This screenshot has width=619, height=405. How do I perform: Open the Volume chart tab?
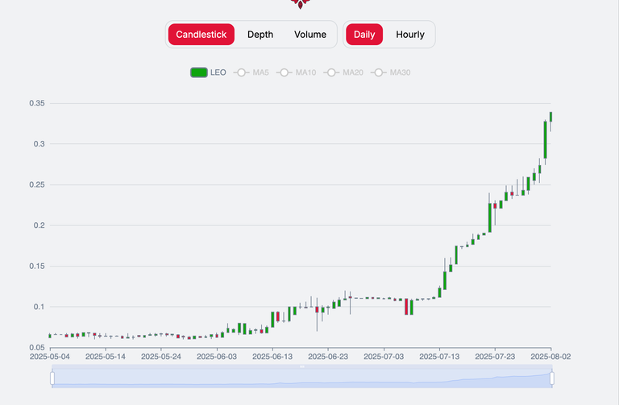310,35
